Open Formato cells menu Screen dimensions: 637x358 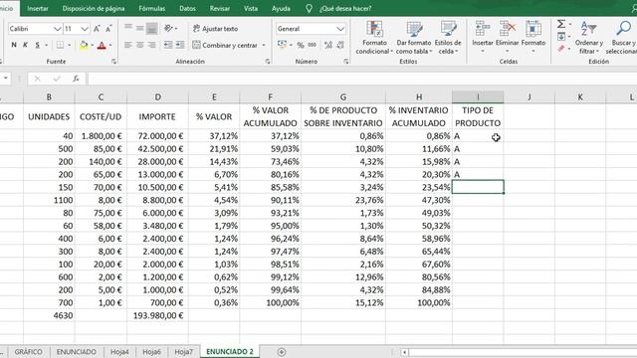click(x=533, y=37)
